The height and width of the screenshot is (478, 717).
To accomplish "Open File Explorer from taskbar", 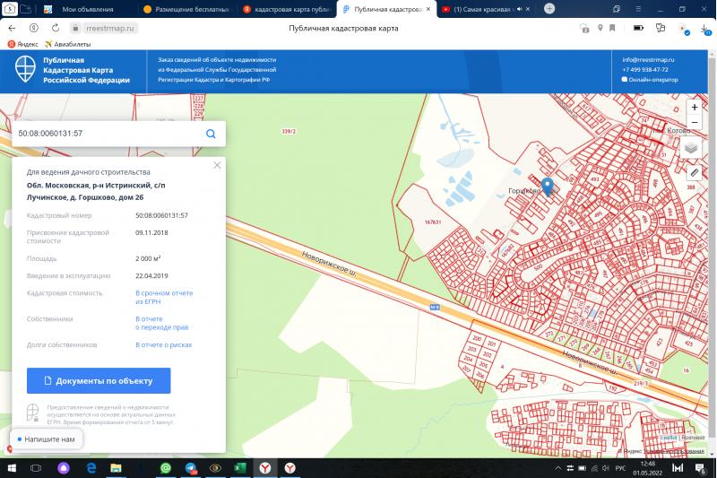I will pyautogui.click(x=116, y=468).
